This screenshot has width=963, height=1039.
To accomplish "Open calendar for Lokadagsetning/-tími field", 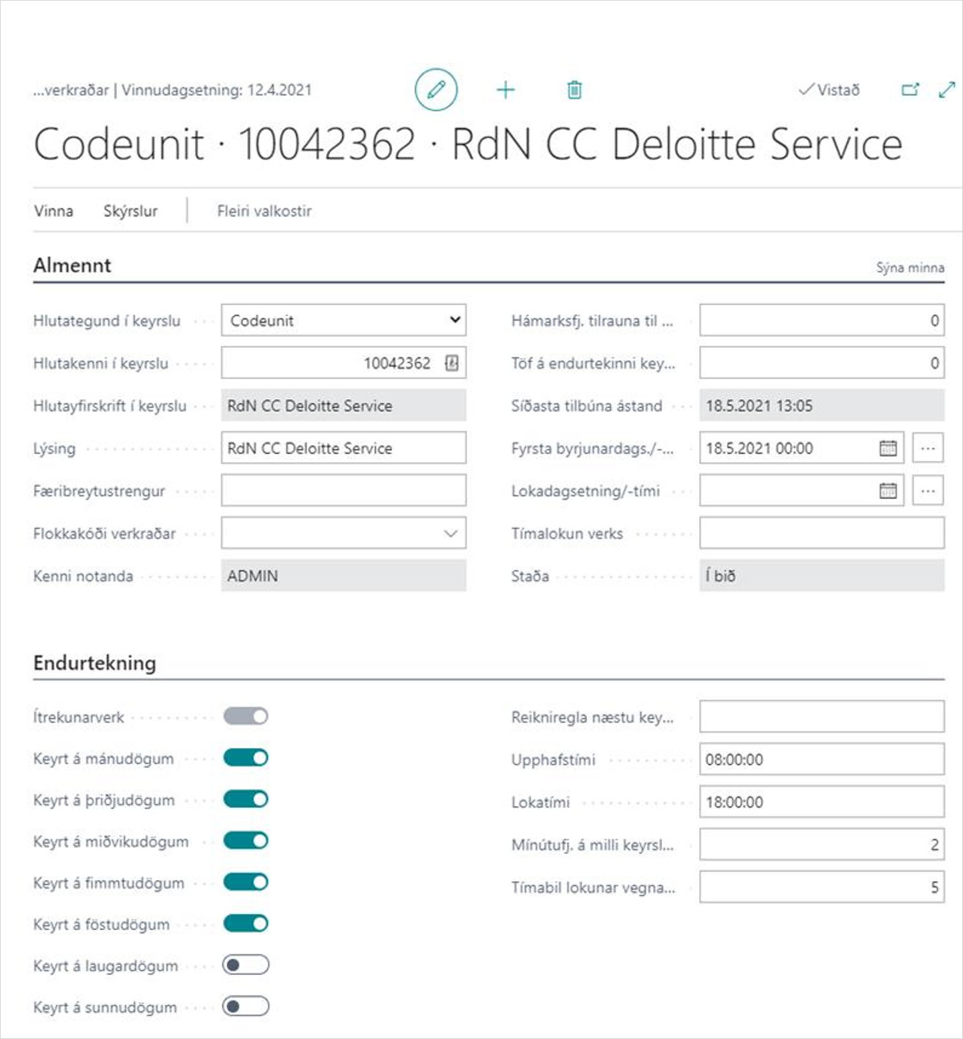I will coord(888,491).
